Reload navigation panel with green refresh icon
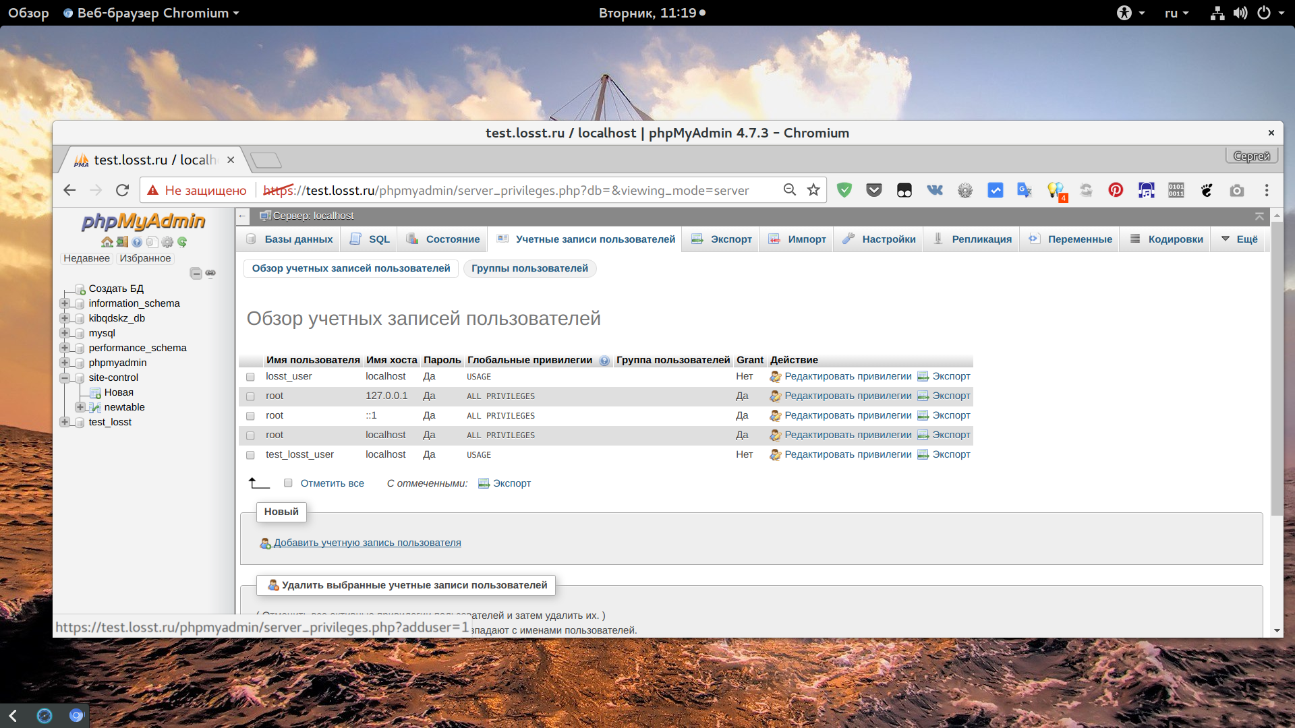The width and height of the screenshot is (1295, 728). pos(182,242)
